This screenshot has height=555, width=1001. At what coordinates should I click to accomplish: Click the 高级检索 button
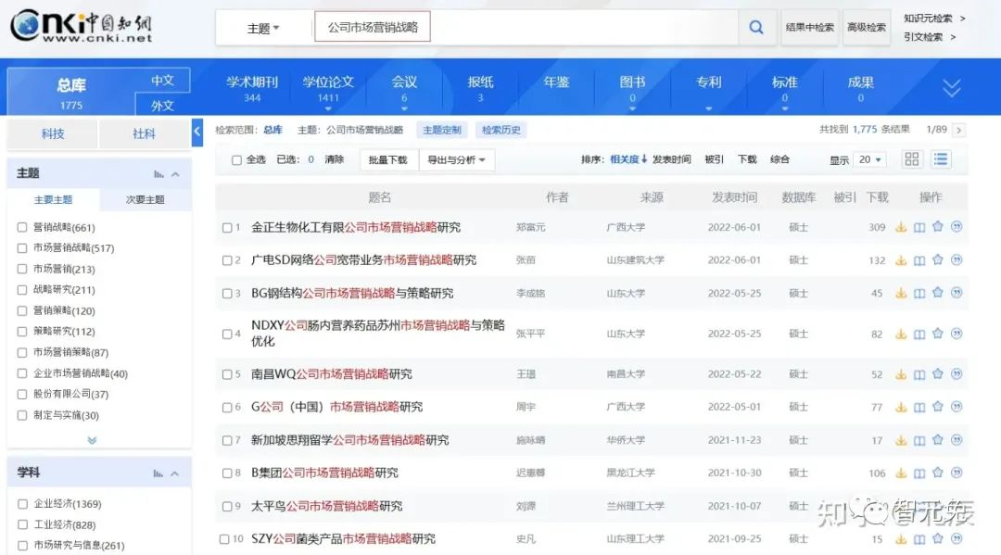(x=867, y=28)
